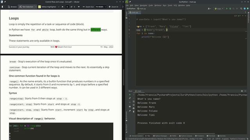Screen dimensions: 250x140
Task: Open the Python Packages tool window
Action: coord(160,136)
